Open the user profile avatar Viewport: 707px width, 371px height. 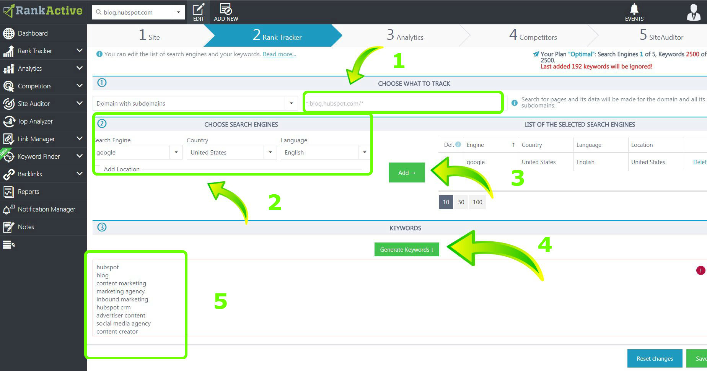coord(694,12)
